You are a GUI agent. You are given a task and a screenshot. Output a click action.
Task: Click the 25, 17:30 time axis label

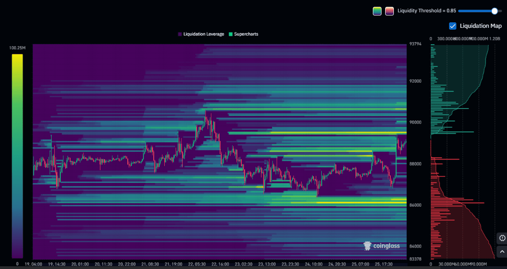[x=384, y=264]
